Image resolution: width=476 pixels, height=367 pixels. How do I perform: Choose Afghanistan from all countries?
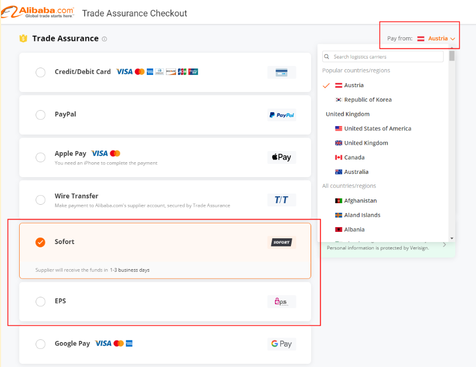tap(356, 201)
